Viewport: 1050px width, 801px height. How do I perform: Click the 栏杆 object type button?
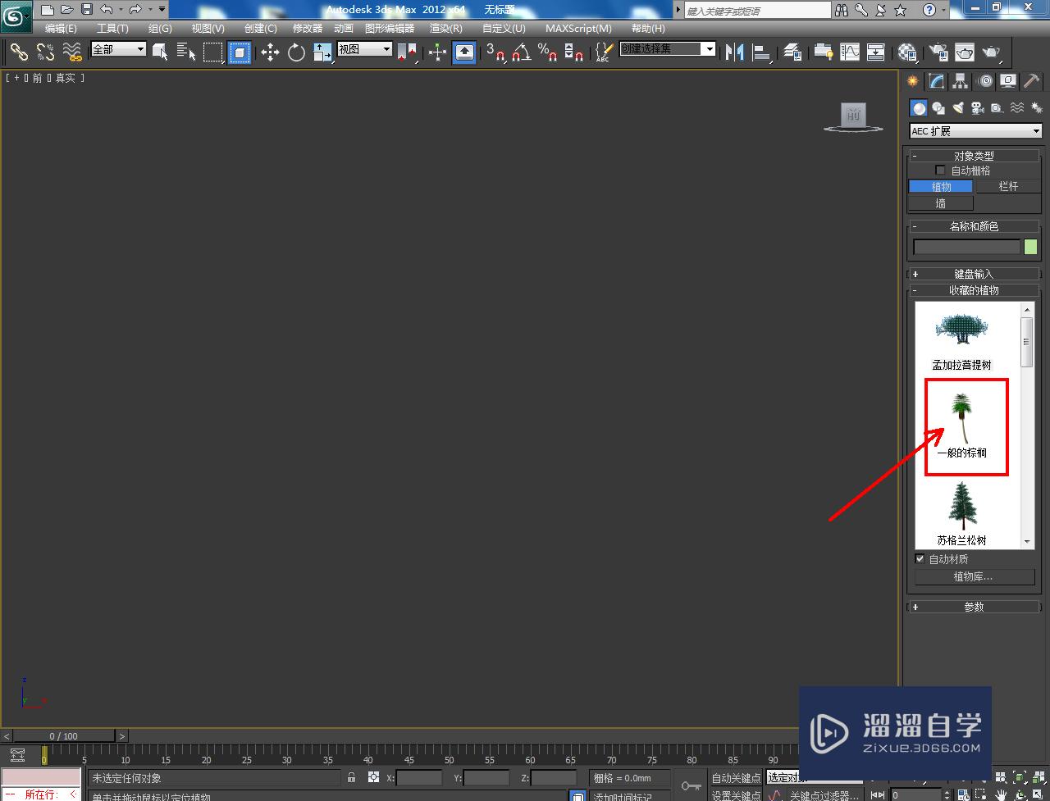1008,187
